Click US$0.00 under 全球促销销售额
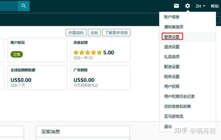Image resolution: width=221 pixels, height=140 pixels. point(21,80)
